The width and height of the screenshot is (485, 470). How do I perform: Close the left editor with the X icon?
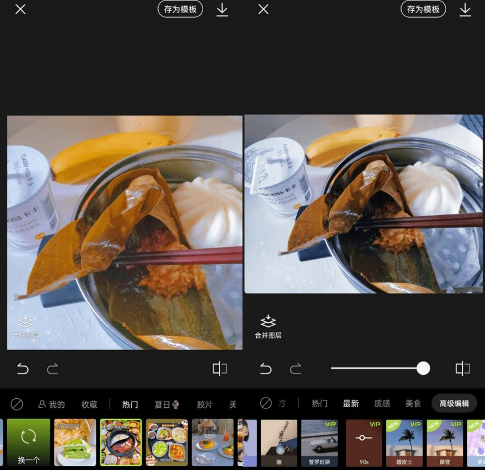pos(21,10)
